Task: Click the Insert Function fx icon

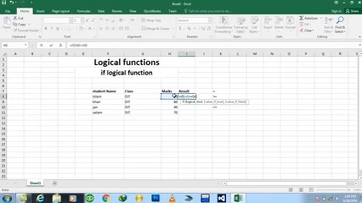Action: tap(61, 45)
